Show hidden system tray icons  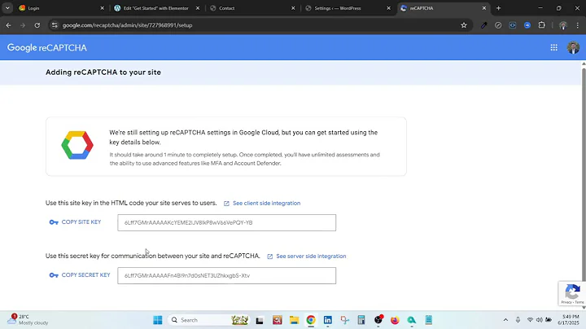click(x=505, y=320)
